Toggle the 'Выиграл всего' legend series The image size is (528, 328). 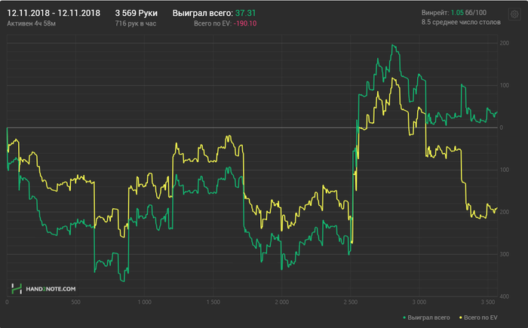coord(426,317)
